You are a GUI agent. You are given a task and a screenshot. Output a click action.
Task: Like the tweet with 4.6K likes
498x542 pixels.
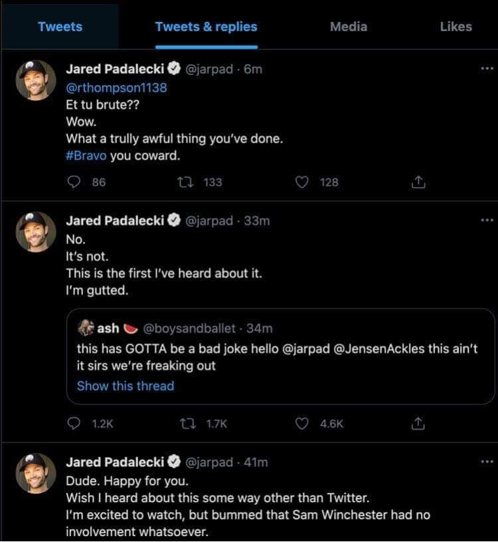coord(302,423)
